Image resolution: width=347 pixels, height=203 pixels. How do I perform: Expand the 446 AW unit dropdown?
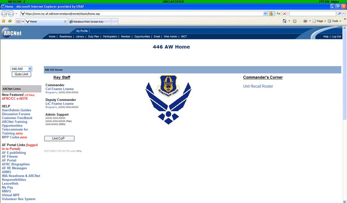point(30,69)
